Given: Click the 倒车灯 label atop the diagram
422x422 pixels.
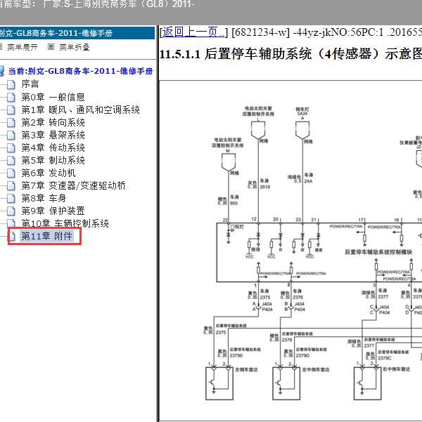Looking at the screenshot, I should pos(302,110).
